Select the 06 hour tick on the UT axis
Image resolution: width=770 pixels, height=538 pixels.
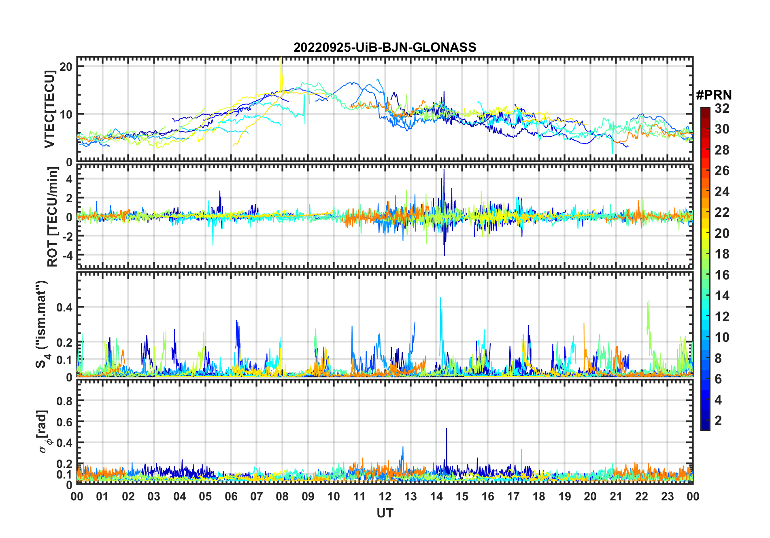coord(231,496)
